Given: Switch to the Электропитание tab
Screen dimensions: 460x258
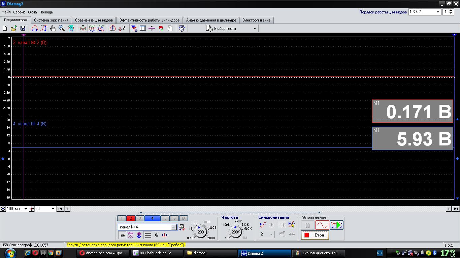Looking at the screenshot, I should tap(256, 20).
